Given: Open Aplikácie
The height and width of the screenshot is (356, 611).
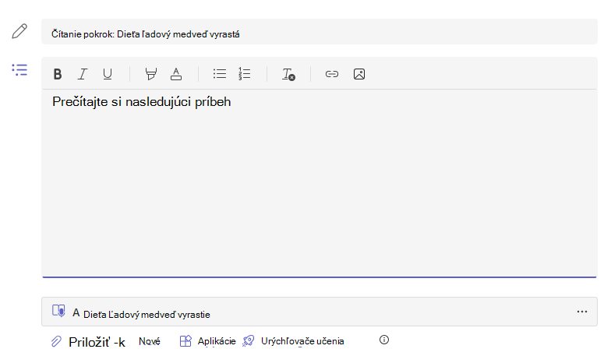Looking at the screenshot, I should (x=217, y=341).
